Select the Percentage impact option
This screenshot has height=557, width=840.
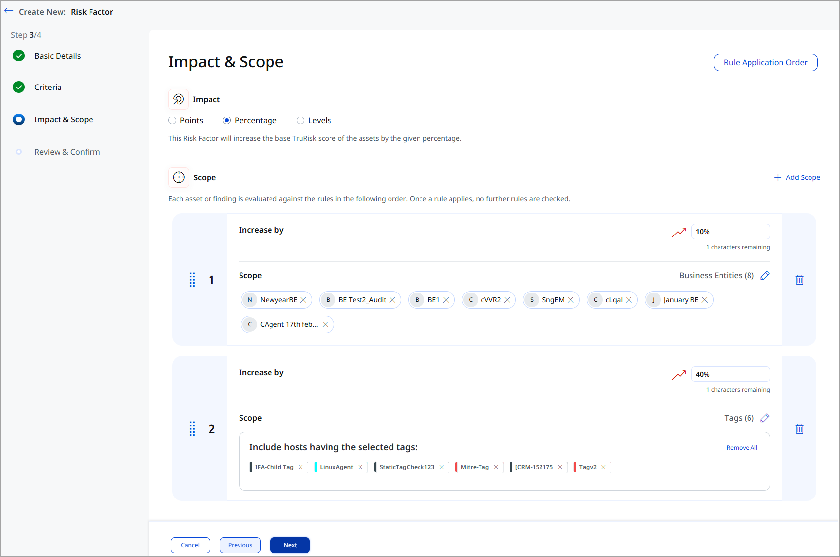tap(226, 120)
